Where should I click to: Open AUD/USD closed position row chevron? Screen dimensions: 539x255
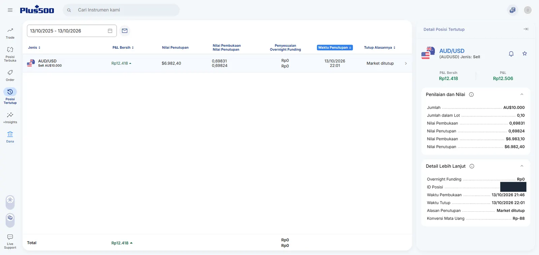(406, 63)
